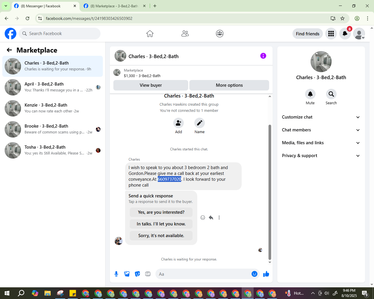This screenshot has height=299, width=374.
Task: Send a voice clip with microphone icon
Action: [116, 274]
